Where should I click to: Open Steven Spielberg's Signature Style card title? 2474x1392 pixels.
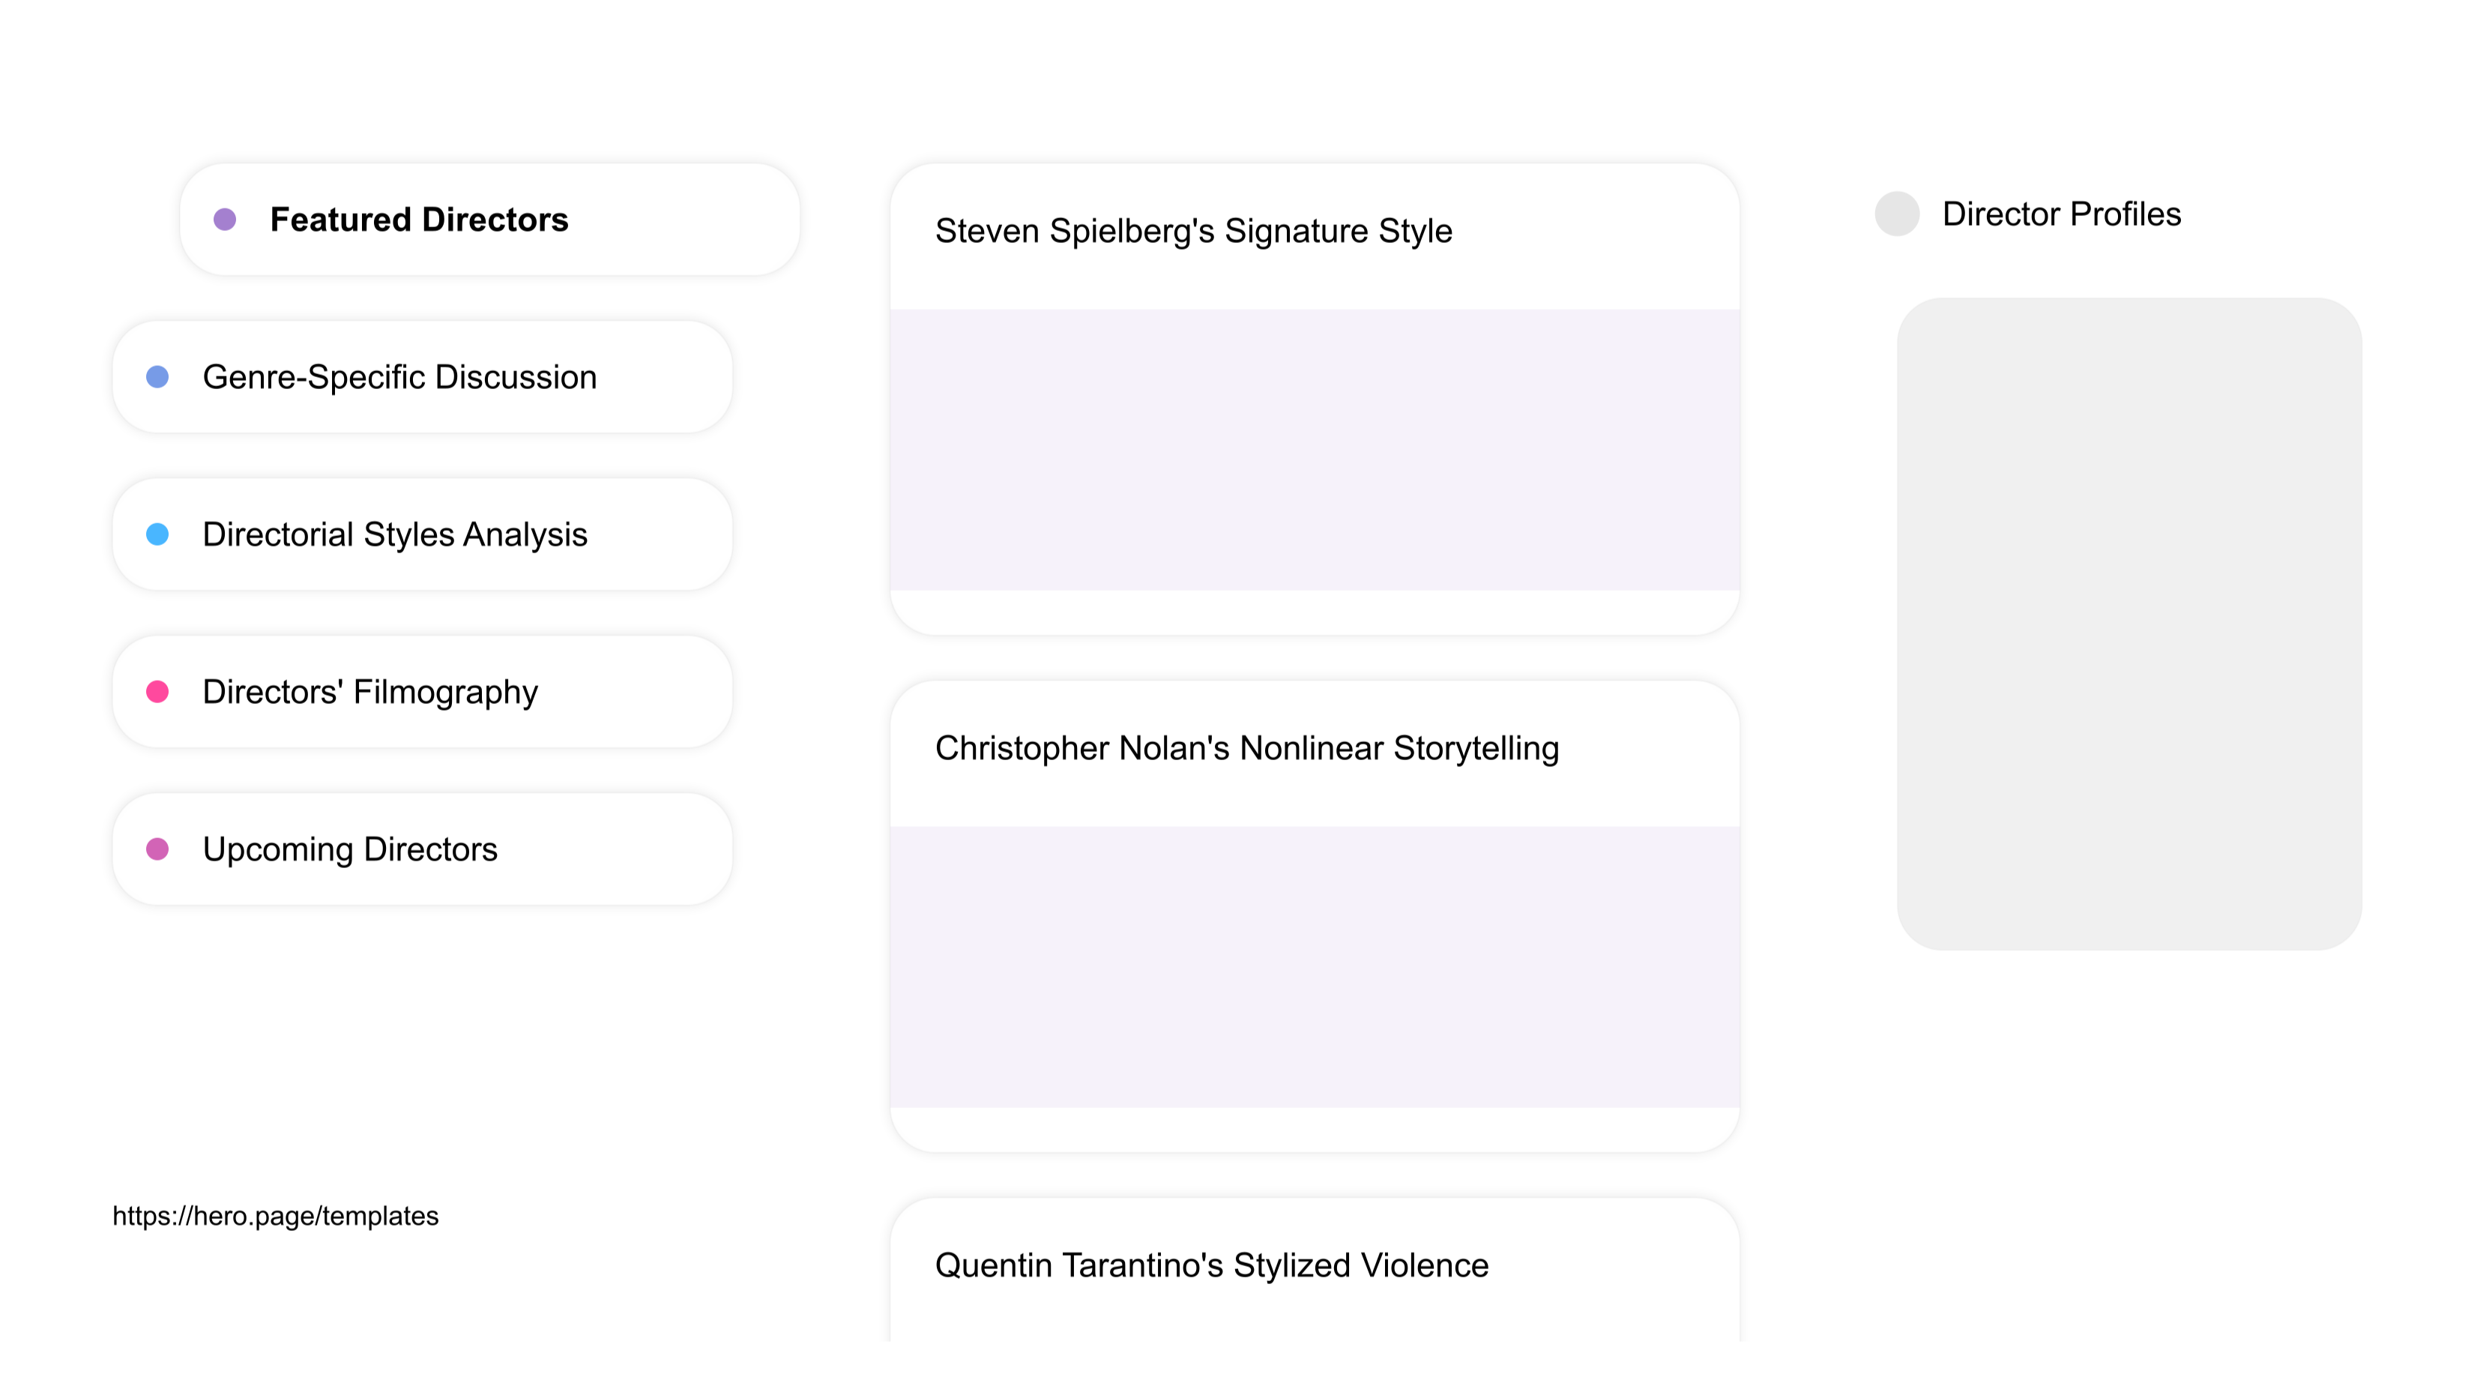(1194, 232)
